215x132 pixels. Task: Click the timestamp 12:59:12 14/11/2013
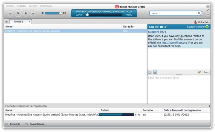[176, 115]
